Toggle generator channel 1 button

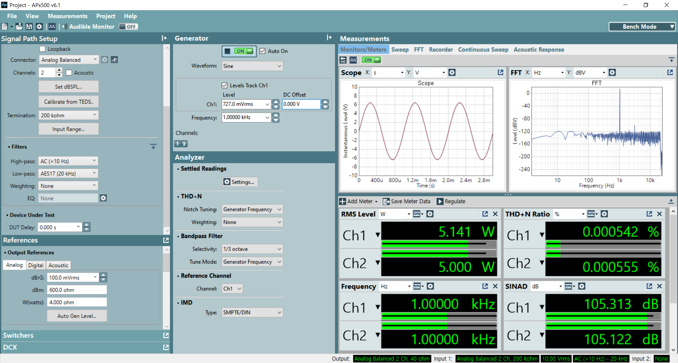click(178, 143)
